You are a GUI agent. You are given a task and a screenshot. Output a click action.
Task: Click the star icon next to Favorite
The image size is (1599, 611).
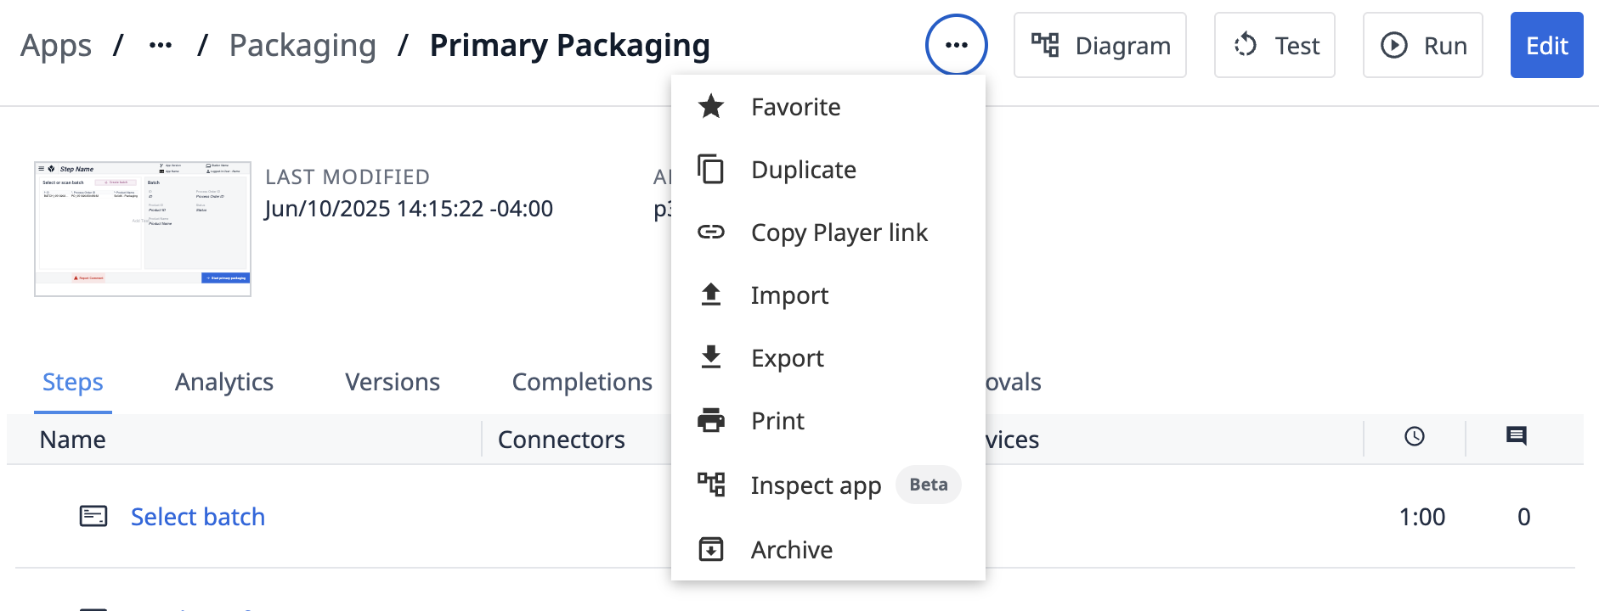[711, 106]
